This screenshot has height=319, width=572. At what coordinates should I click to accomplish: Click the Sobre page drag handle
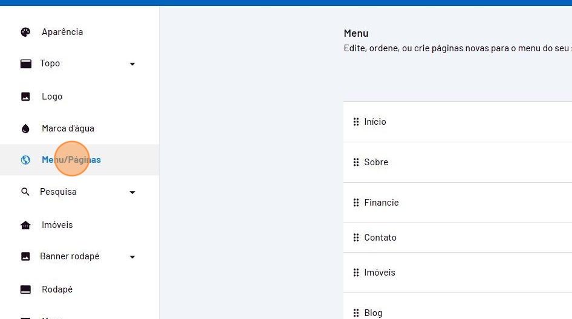(x=356, y=162)
